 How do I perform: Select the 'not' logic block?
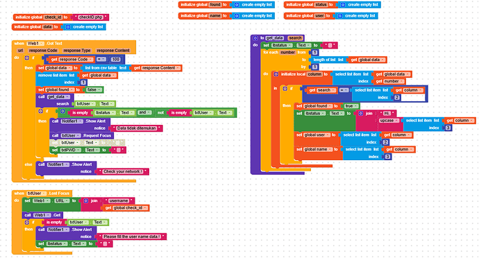point(160,112)
